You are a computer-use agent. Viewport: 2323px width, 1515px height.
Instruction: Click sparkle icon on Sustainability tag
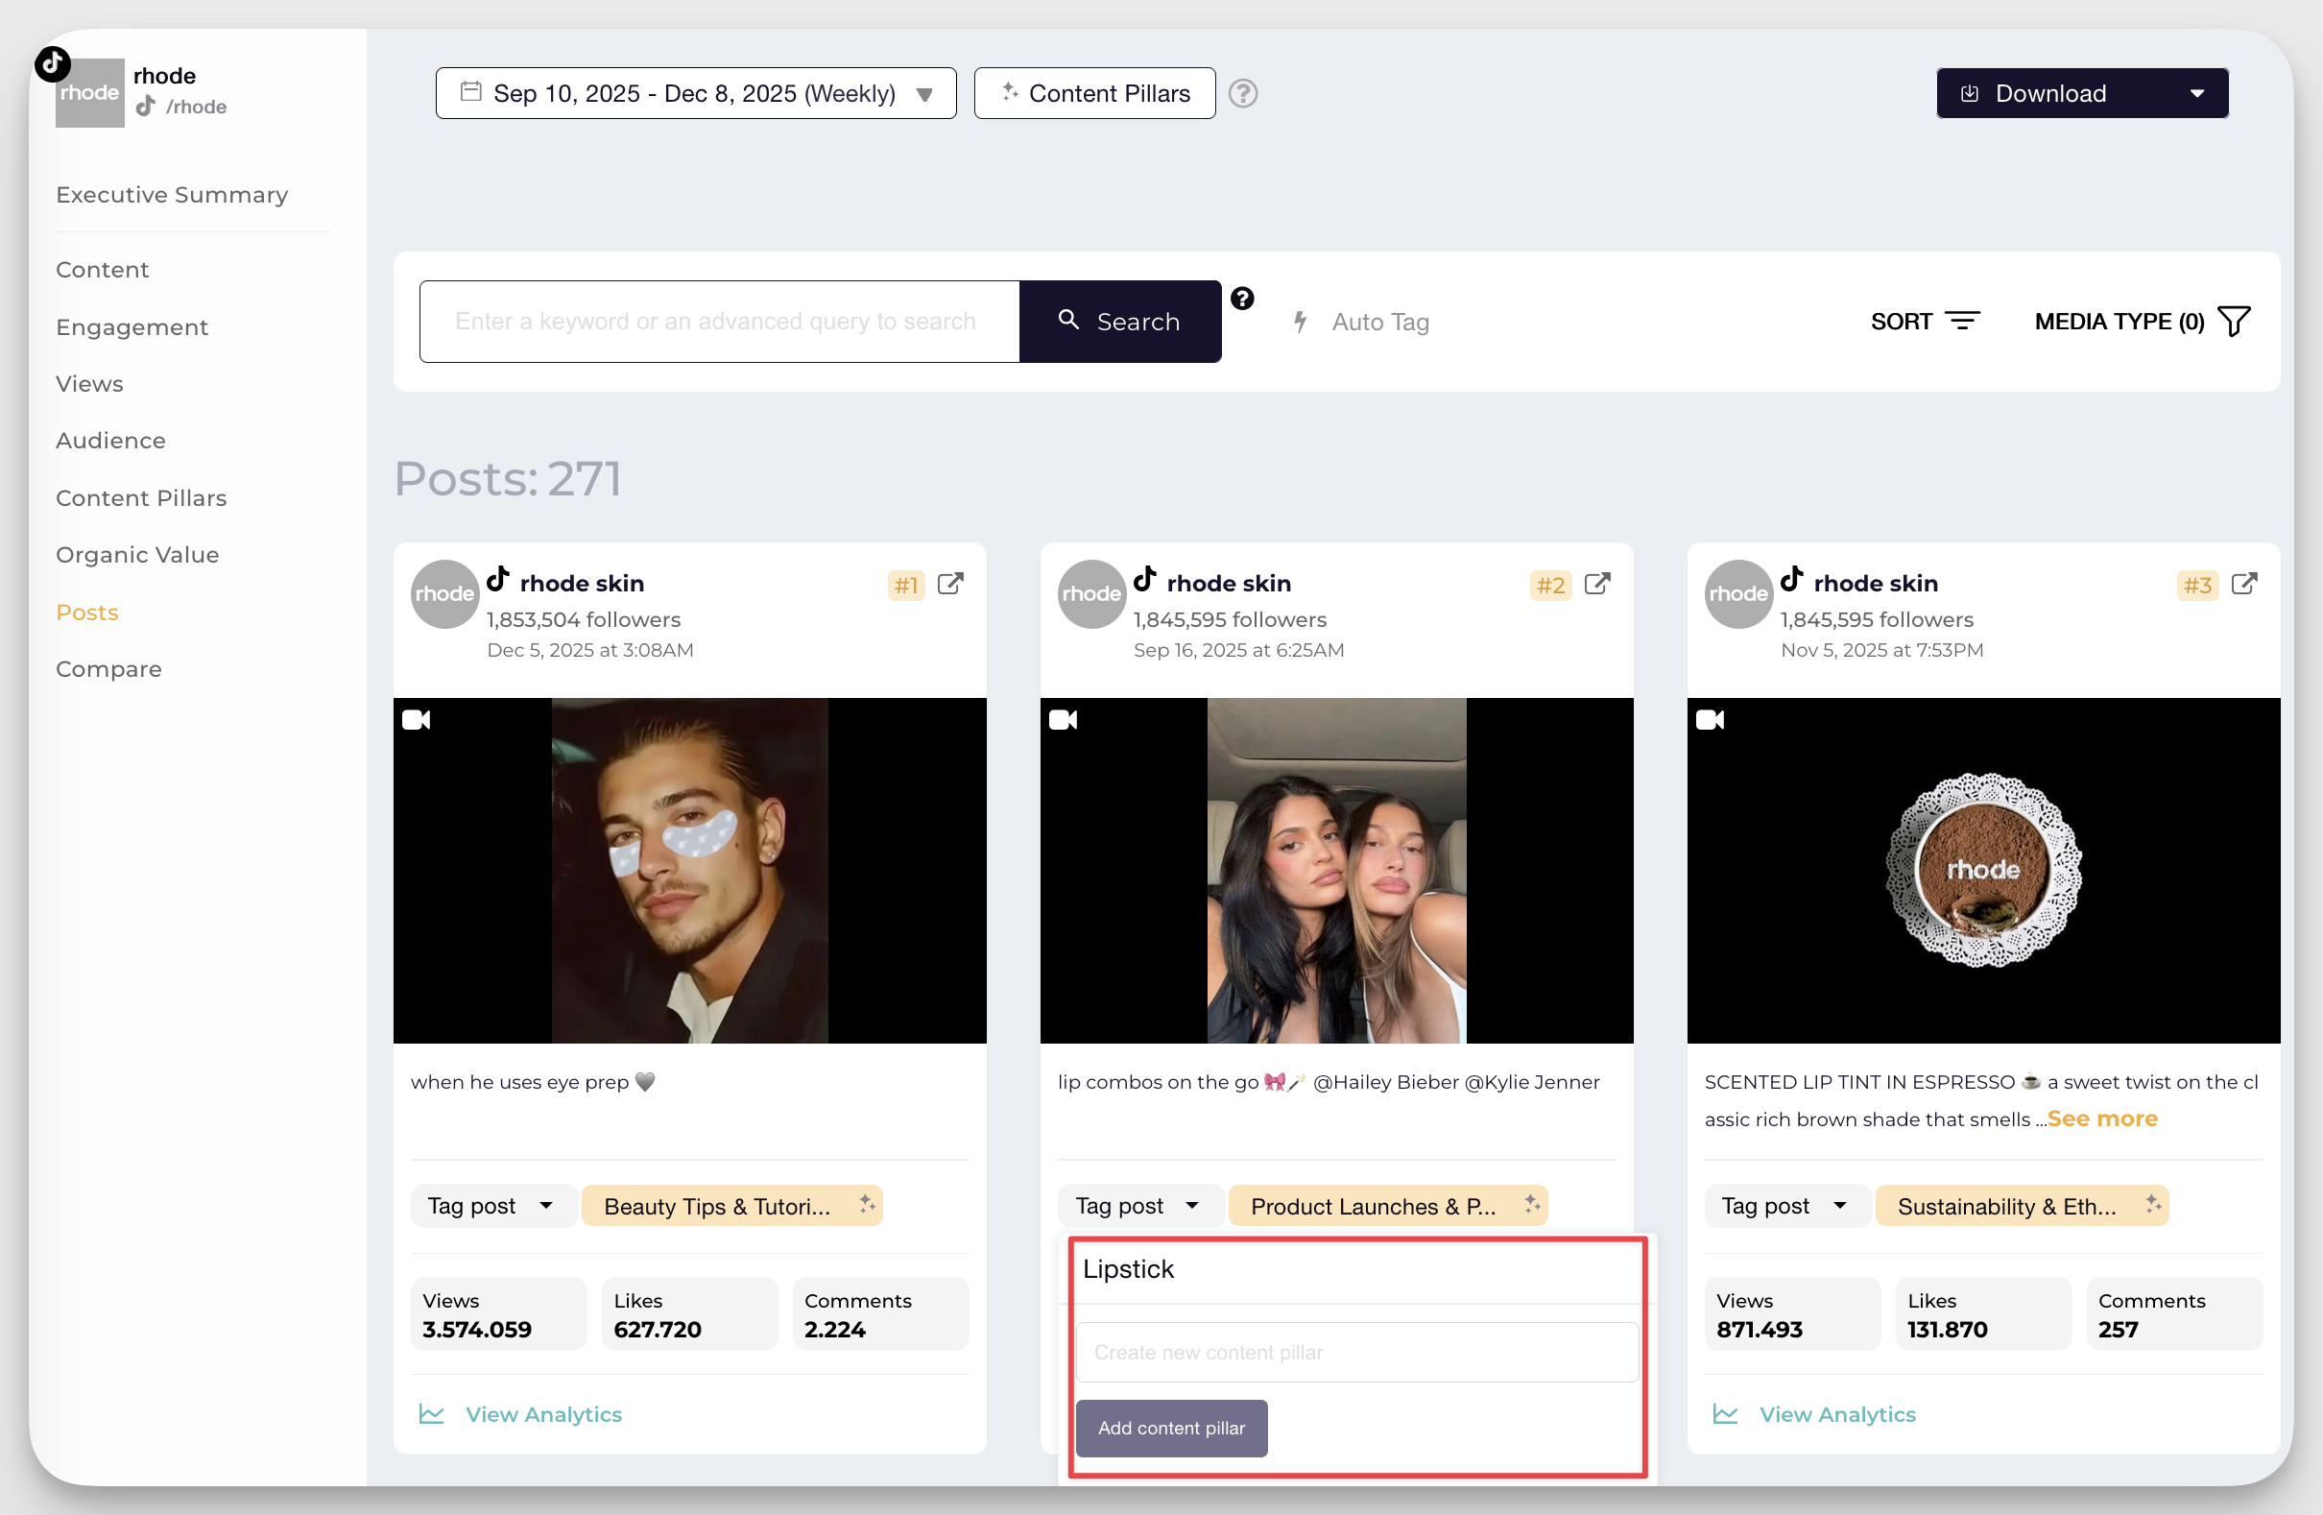[2153, 1204]
